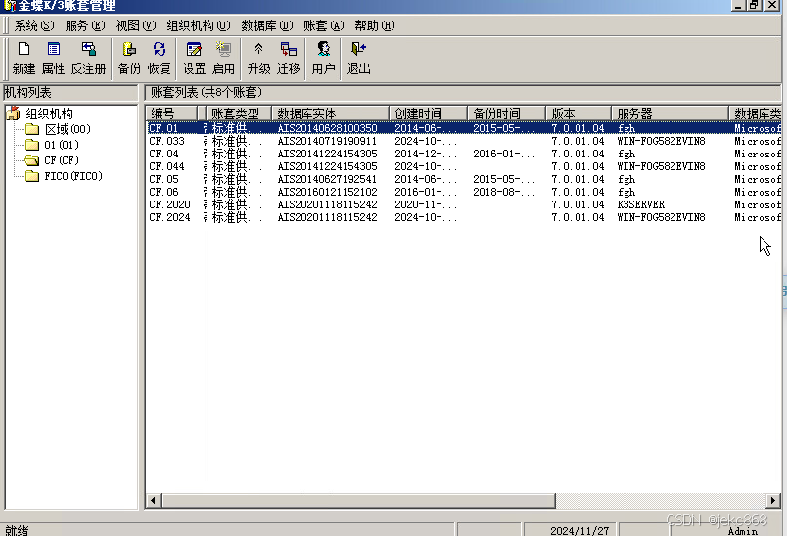Click the 2024/11/27 date in status bar
787x536 pixels.
tap(579, 530)
